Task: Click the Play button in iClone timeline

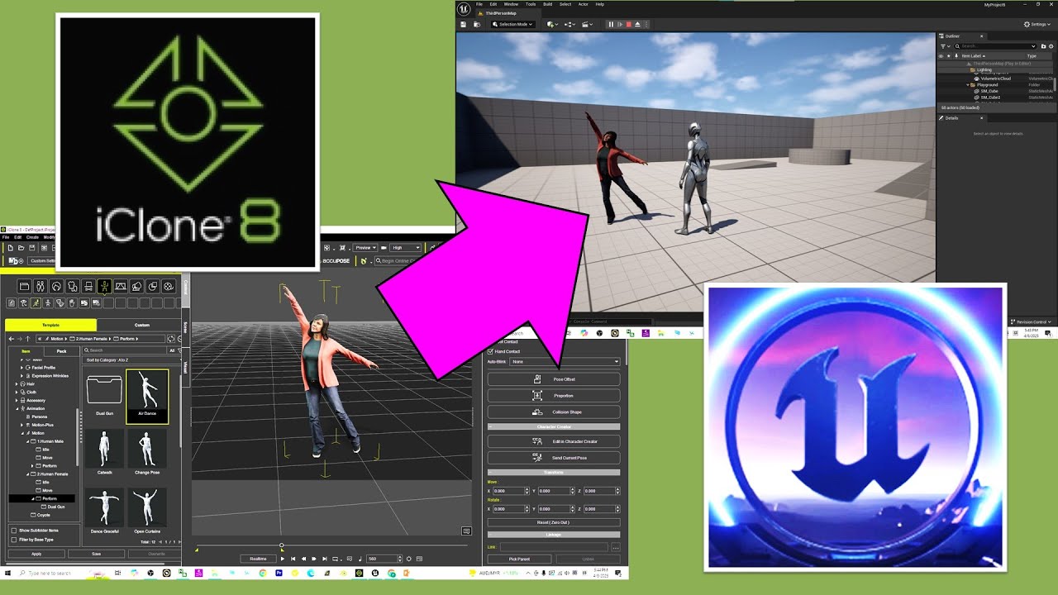Action: 283,559
